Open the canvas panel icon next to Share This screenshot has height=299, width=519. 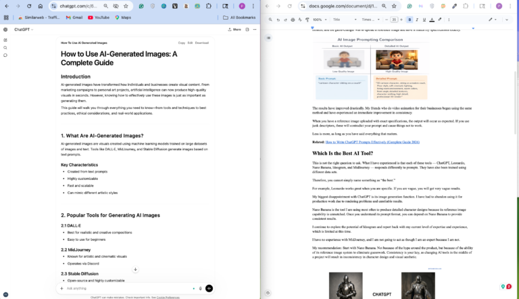247,30
